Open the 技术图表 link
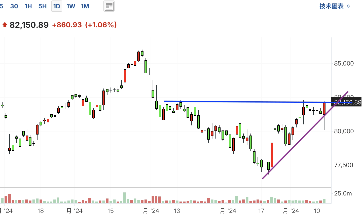The width and height of the screenshot is (363, 221). (x=335, y=6)
